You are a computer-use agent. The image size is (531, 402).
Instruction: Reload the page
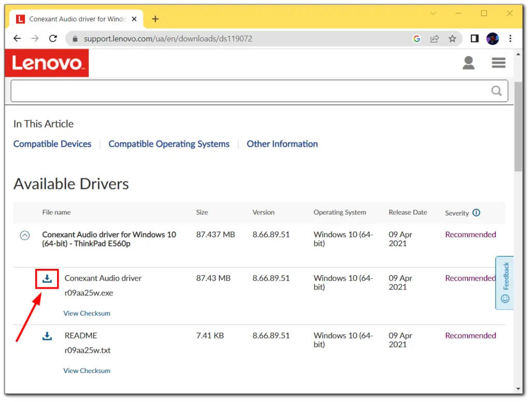[53, 38]
